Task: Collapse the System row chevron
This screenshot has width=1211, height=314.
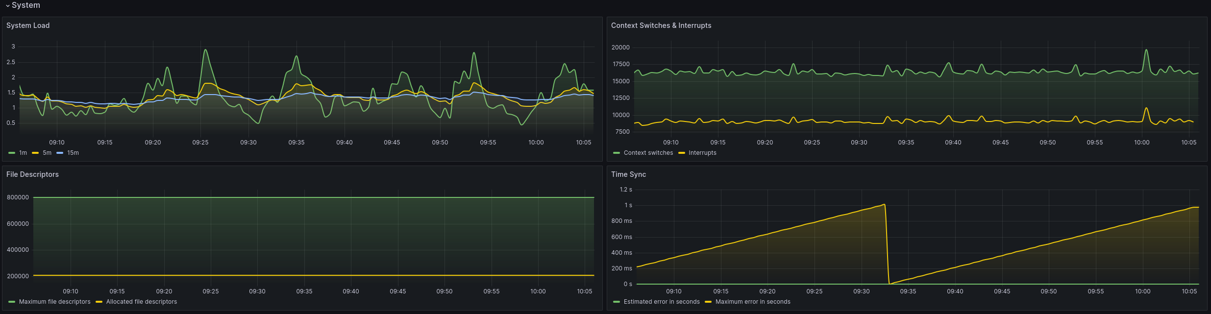Action: click(x=8, y=5)
